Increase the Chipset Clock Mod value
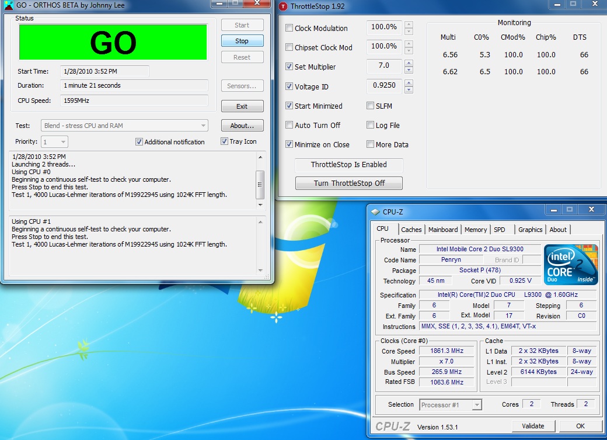Screen dimensions: 607x440 [x=409, y=44]
